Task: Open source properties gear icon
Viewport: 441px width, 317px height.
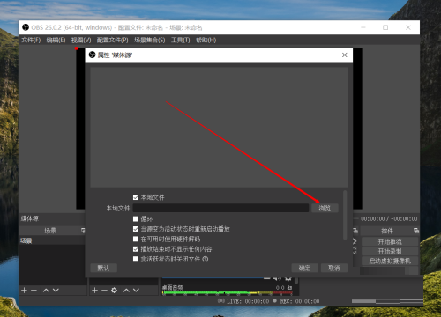Action: 114,291
